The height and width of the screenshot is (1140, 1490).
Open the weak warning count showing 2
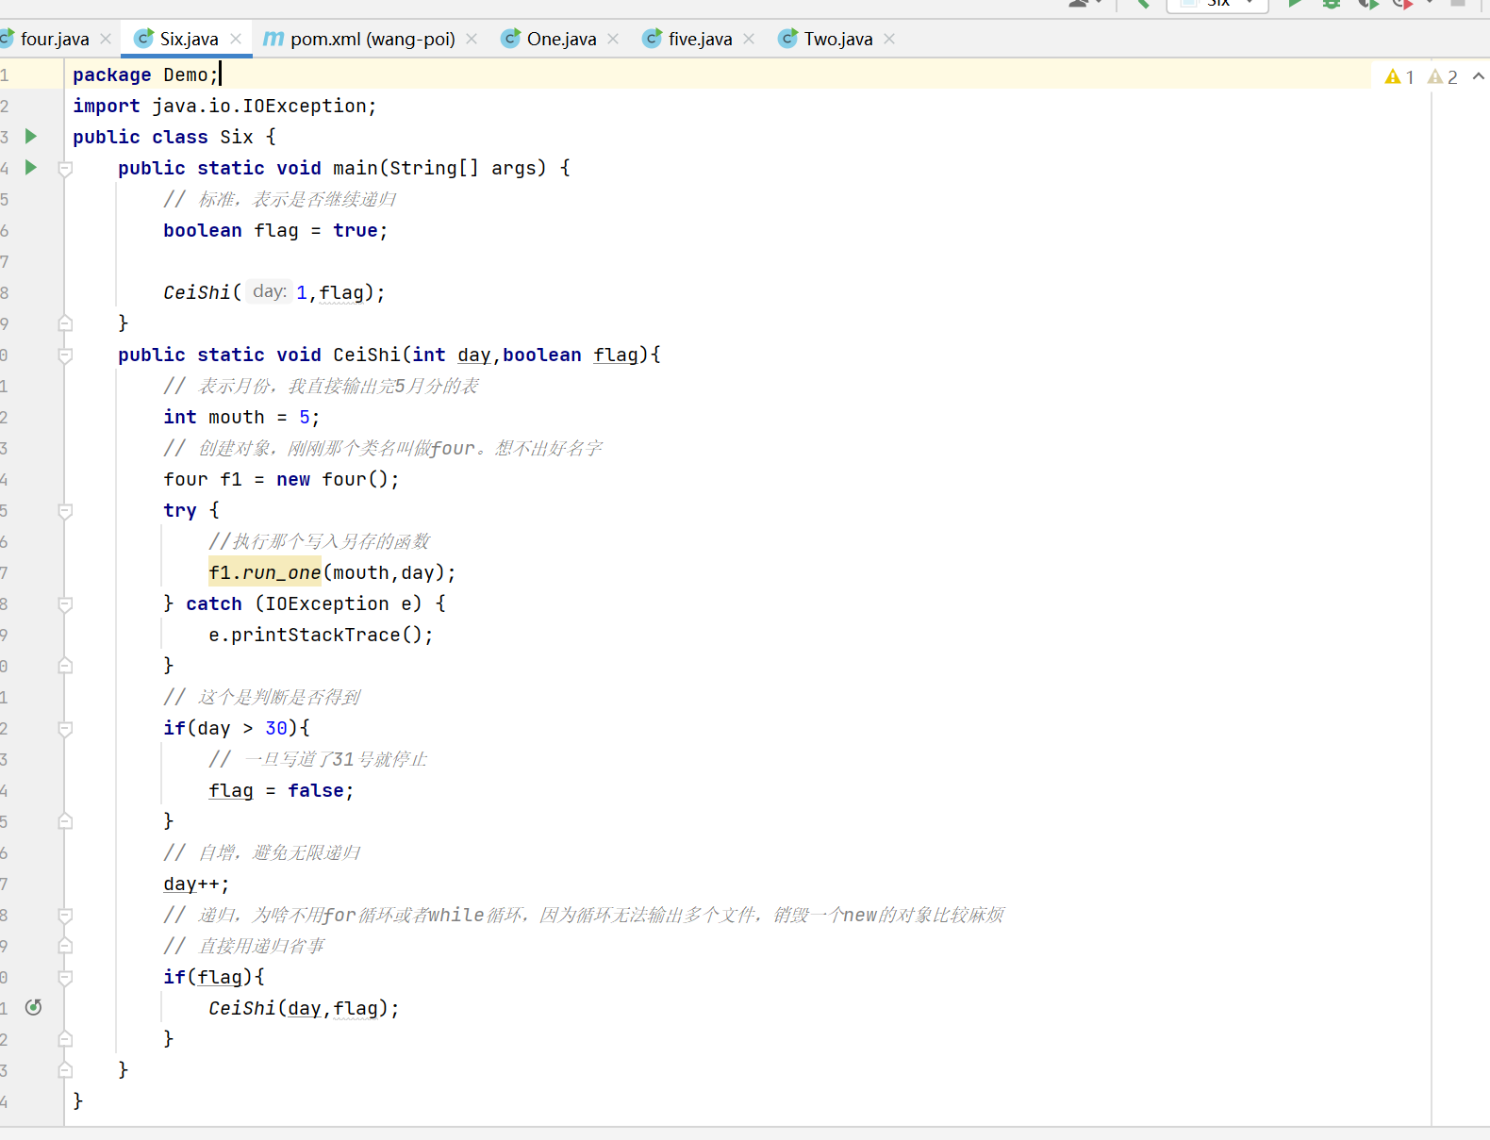[x=1443, y=77]
